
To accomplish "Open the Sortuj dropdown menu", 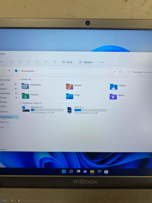I will (68, 62).
